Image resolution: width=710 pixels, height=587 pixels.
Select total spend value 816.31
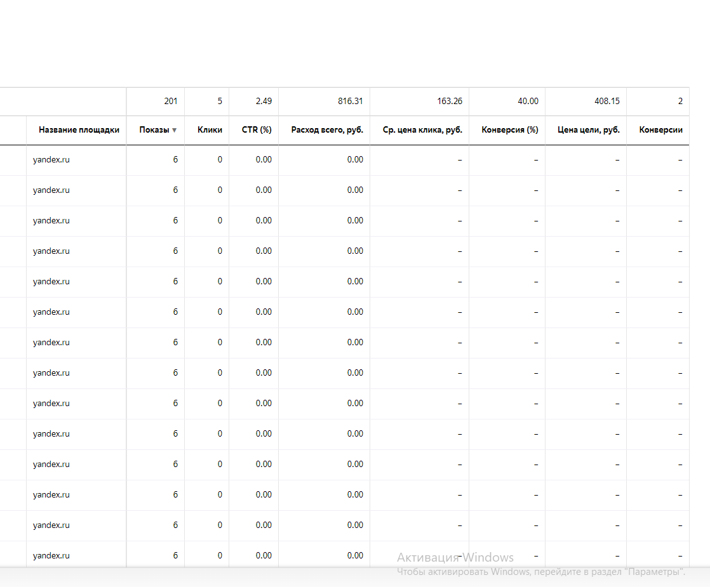pos(351,102)
